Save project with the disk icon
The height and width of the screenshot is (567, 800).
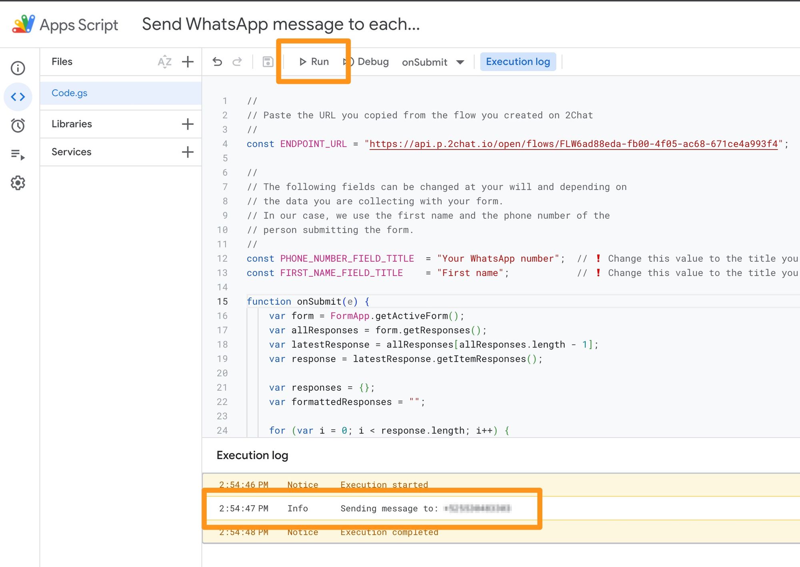pyautogui.click(x=268, y=62)
